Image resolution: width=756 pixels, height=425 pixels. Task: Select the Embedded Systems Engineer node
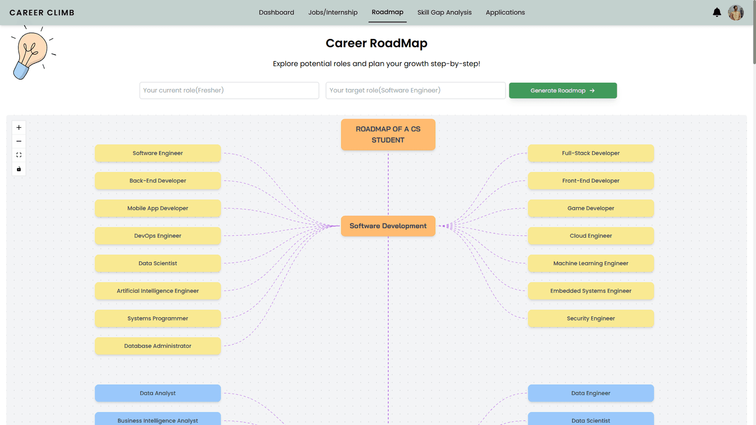click(591, 291)
